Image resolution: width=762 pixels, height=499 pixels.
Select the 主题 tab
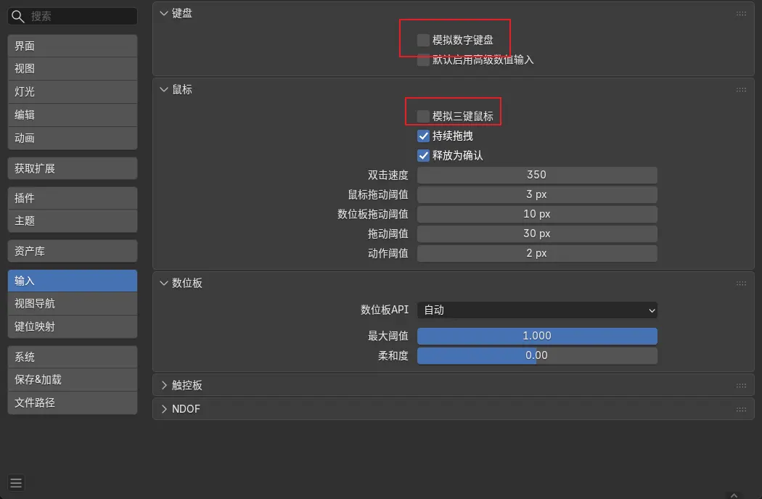[73, 221]
